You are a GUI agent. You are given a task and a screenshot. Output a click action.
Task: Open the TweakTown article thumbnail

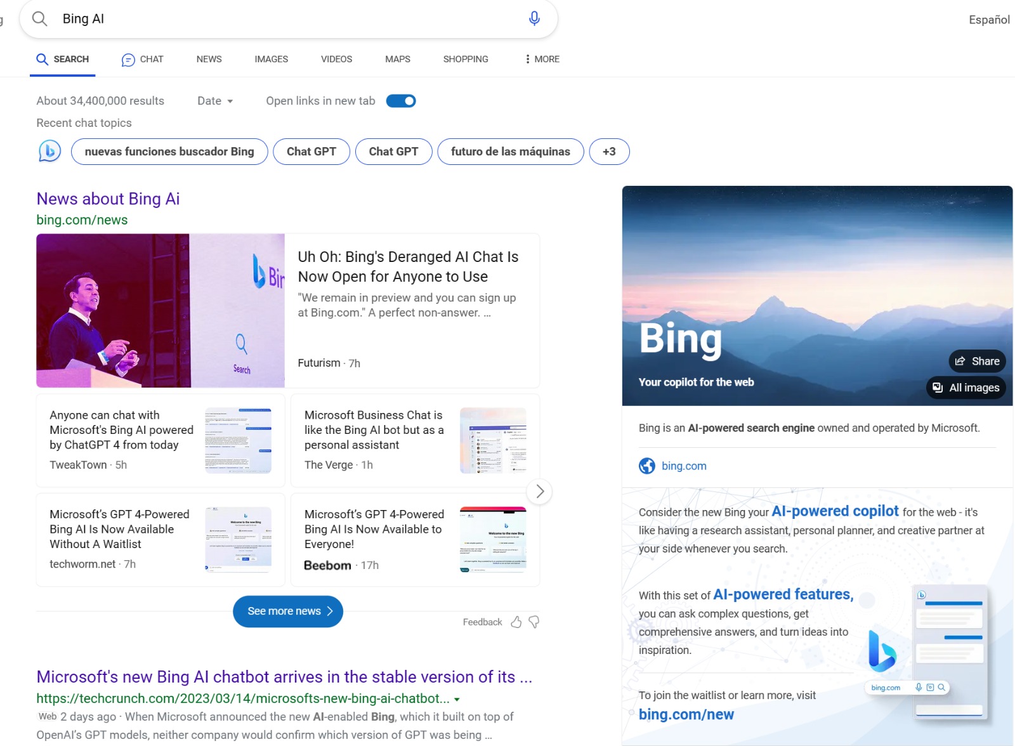239,441
